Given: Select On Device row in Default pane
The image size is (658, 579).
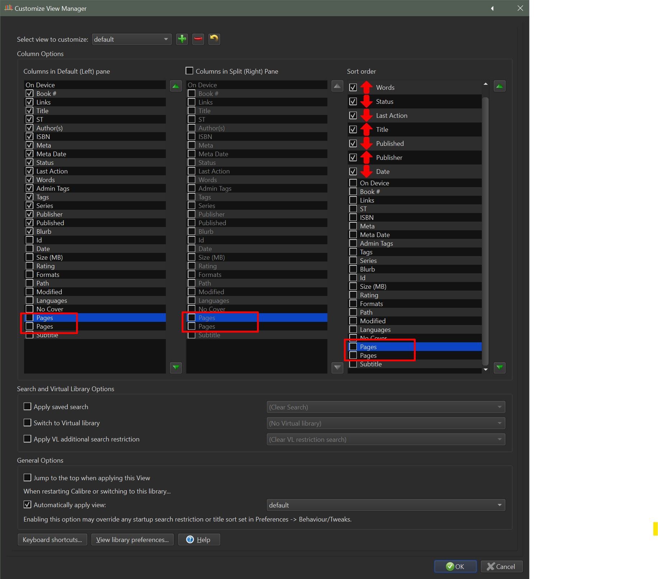Looking at the screenshot, I should (95, 85).
